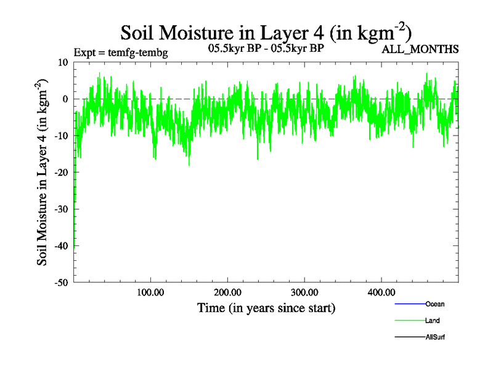Screen dimensions: 493x370
Task: Click the 'Expt = temfg-tembg' label
Action: click(x=121, y=52)
